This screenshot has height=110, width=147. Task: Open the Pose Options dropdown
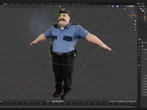(x=132, y=9)
